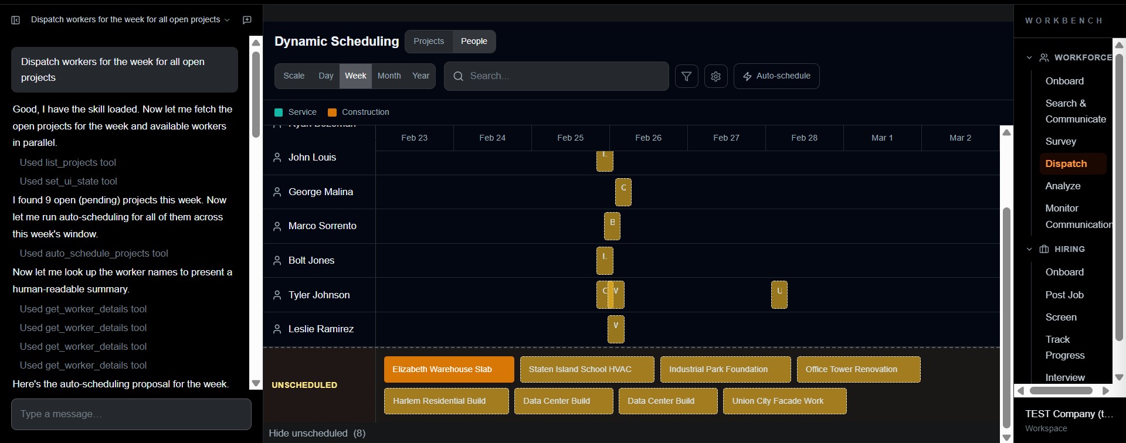The width and height of the screenshot is (1126, 443).
Task: Click the person icon beside John Louis
Action: coord(277,158)
